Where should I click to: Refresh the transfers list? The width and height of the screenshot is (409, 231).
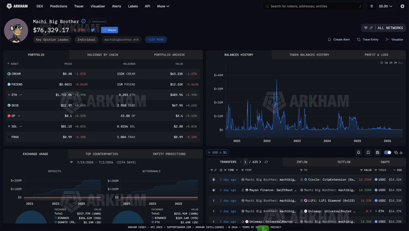coord(266,162)
